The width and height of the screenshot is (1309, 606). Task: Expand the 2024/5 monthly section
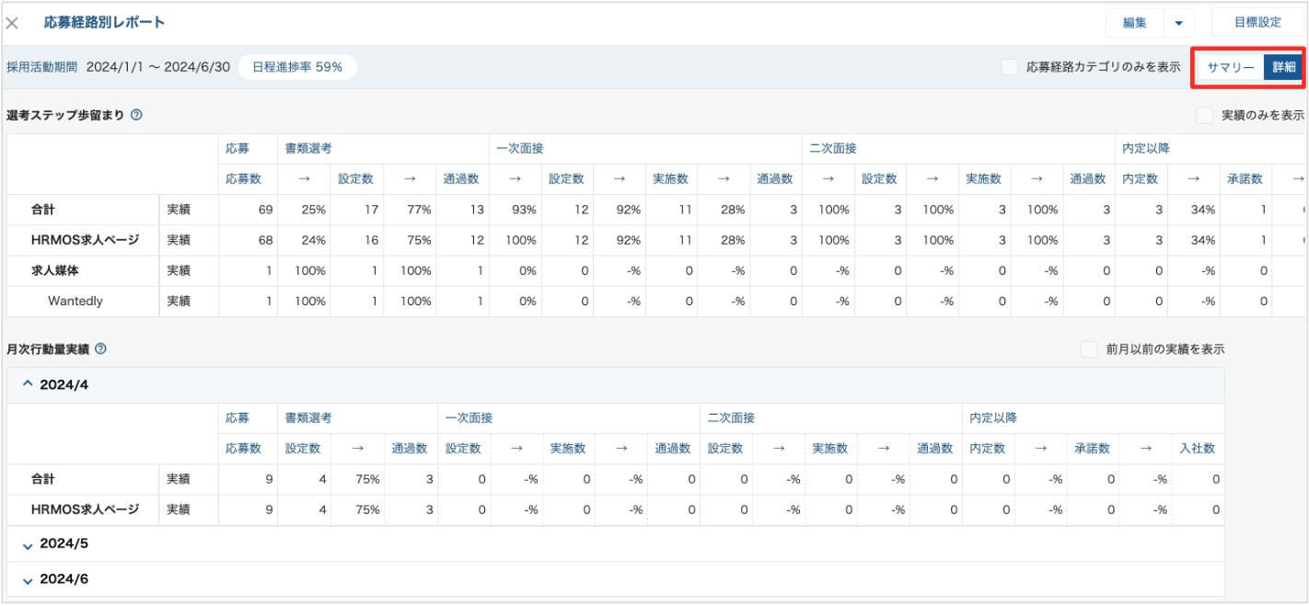pos(28,544)
